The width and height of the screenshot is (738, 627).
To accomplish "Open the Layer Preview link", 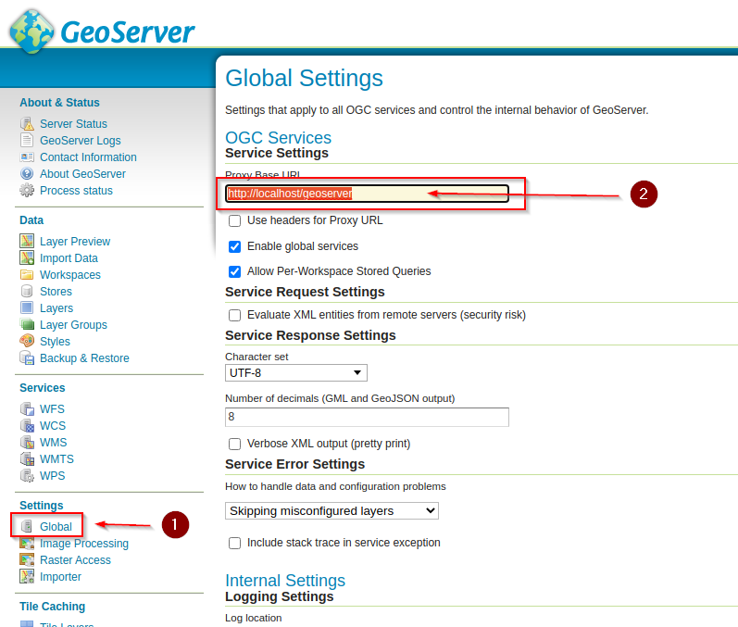I will (75, 242).
